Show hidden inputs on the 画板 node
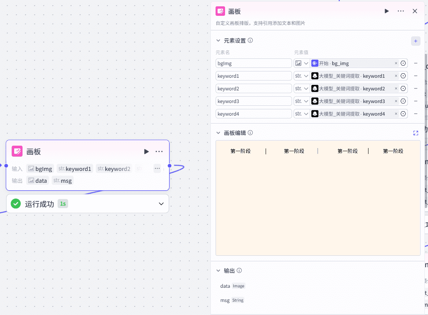The width and height of the screenshot is (428, 315). coord(157,169)
